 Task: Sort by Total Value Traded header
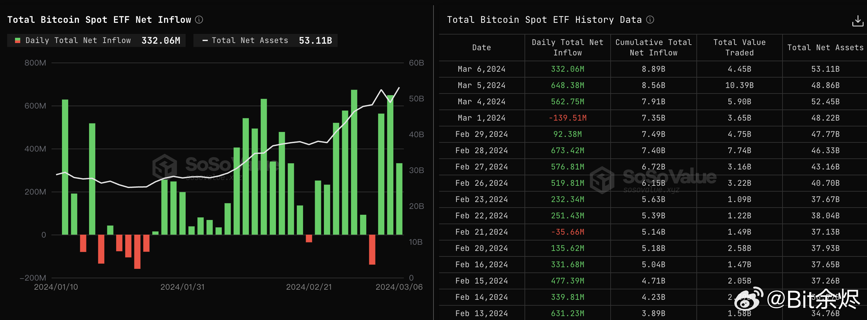tap(739, 48)
